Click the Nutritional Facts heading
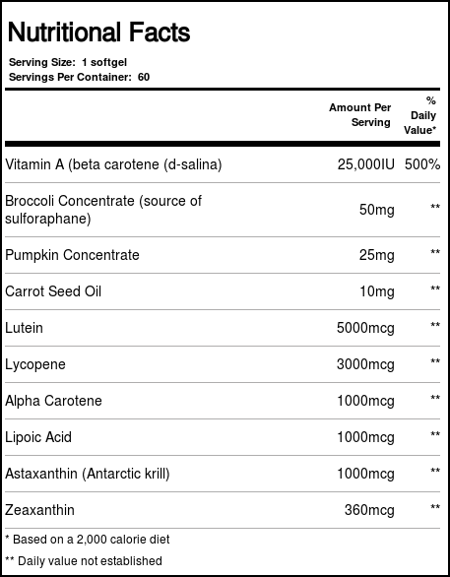 98,32
